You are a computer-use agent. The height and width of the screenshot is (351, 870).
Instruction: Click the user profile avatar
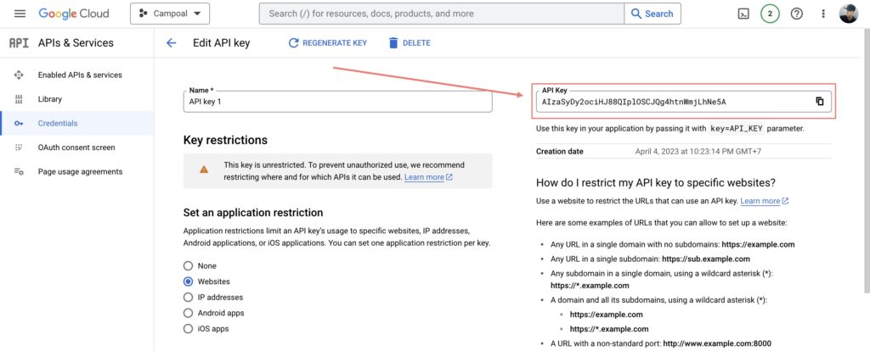848,14
